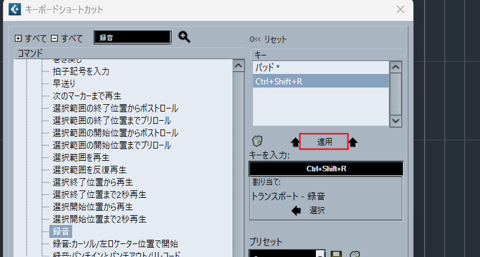Viewport: 480px width, 257px height.
Task: Click the キー column header
Action: coord(326,55)
